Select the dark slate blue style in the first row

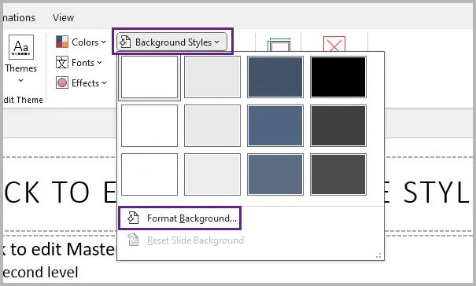point(275,77)
